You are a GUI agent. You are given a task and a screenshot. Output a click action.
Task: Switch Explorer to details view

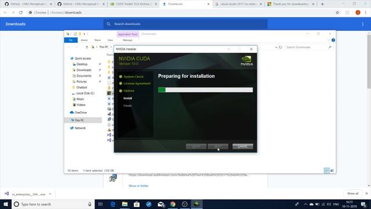327,171
